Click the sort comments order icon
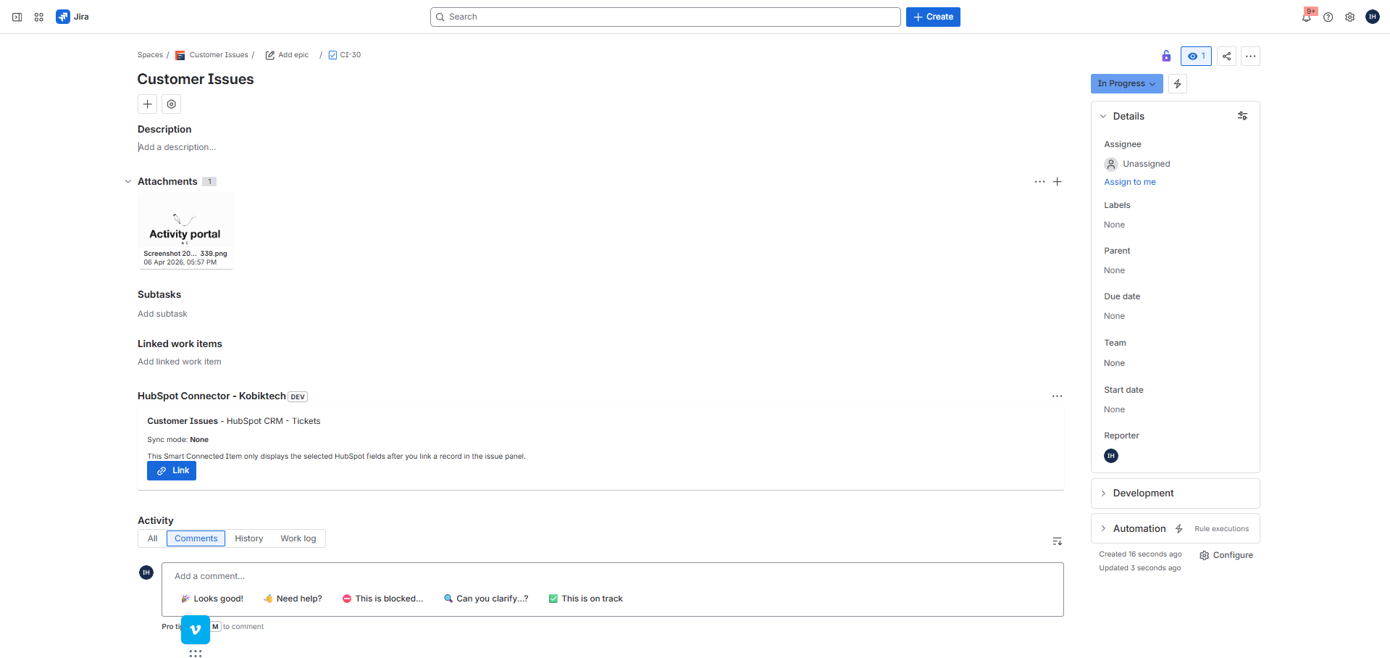Screen dimensions: 1390x658 click(1057, 541)
